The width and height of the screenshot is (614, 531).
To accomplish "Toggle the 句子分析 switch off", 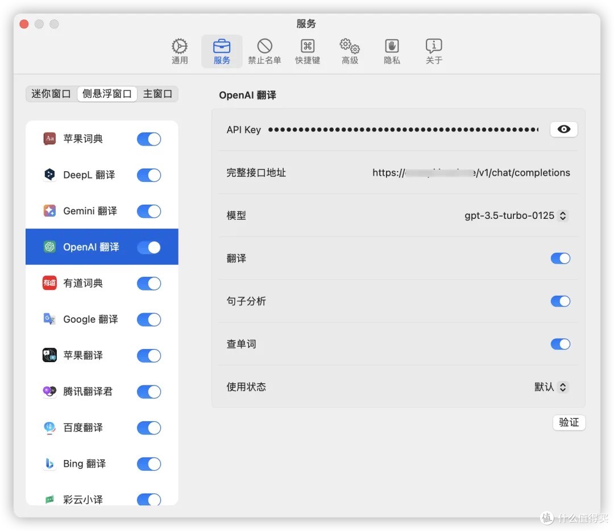I will (x=560, y=301).
